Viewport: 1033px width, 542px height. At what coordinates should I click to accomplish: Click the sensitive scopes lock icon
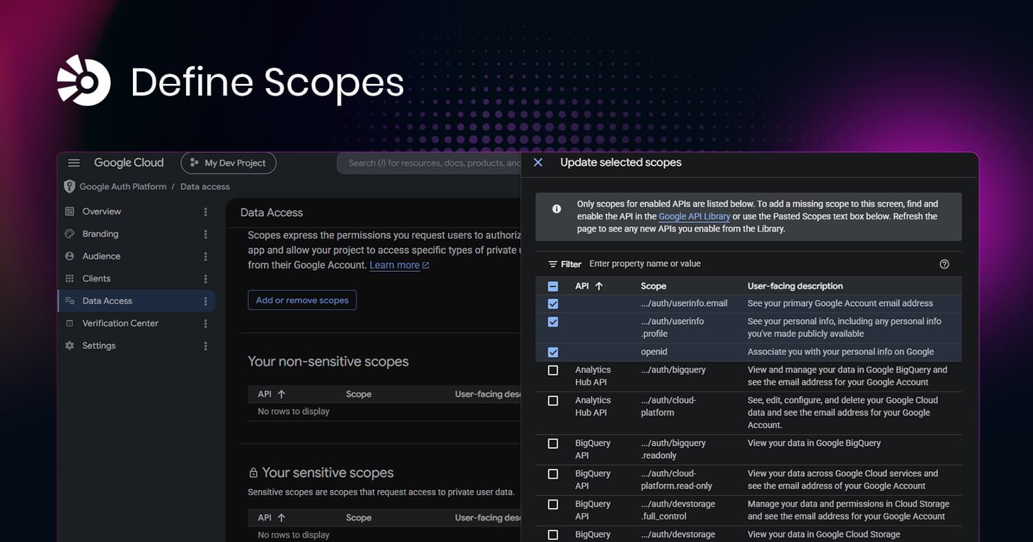pyautogui.click(x=253, y=473)
